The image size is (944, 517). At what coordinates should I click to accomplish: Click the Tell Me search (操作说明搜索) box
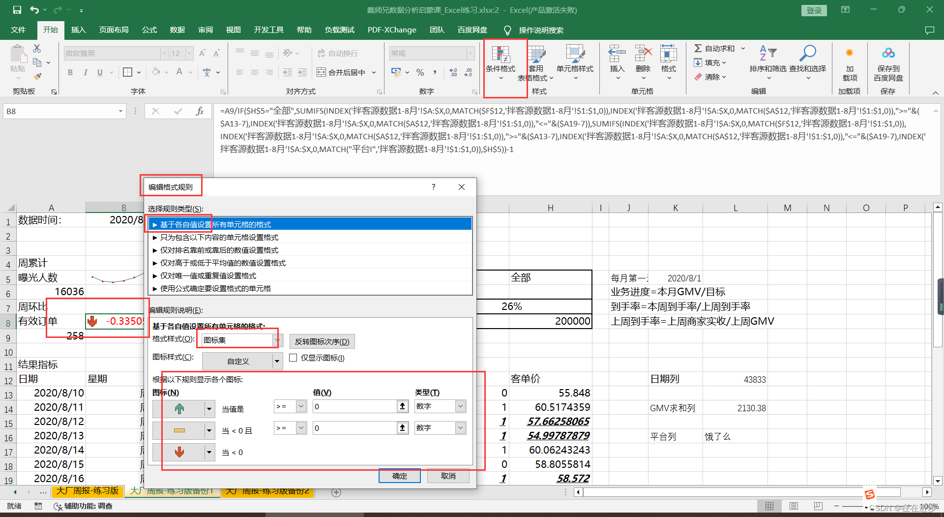point(541,30)
